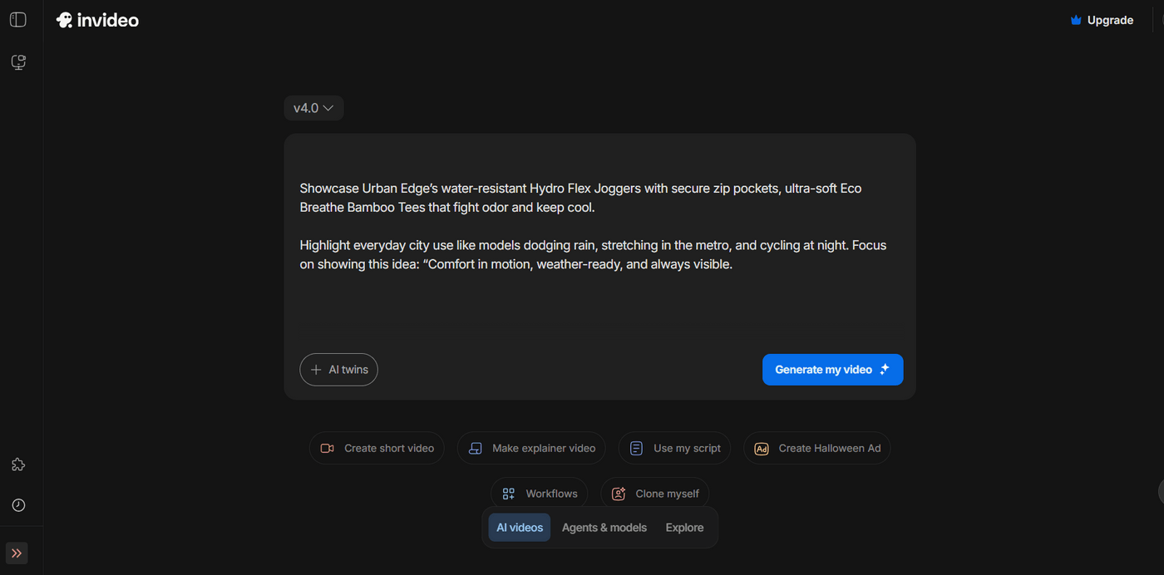Click the invideo logo
1164x575 pixels.
97,20
